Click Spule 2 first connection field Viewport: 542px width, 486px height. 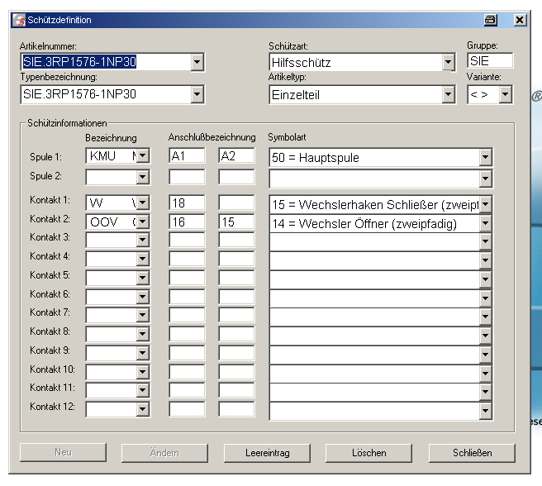pos(187,177)
